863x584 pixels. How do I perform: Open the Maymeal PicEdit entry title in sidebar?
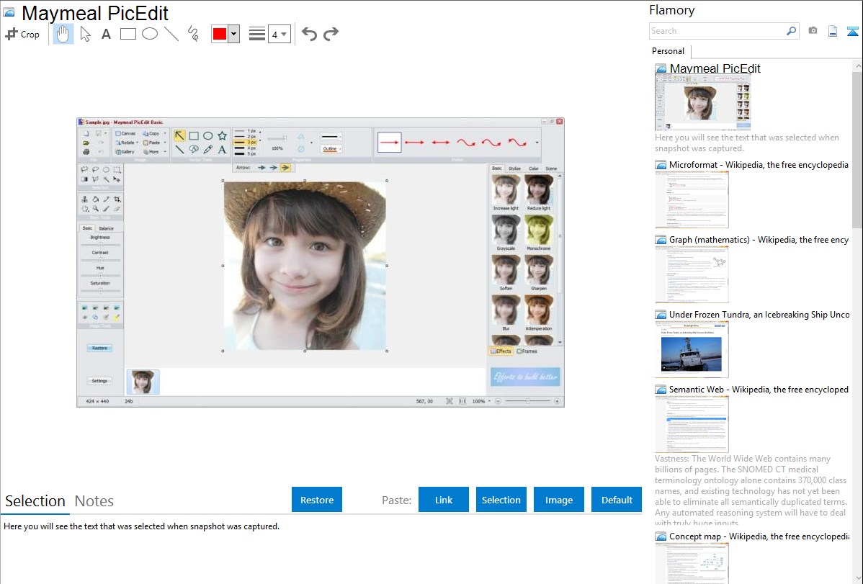click(715, 68)
